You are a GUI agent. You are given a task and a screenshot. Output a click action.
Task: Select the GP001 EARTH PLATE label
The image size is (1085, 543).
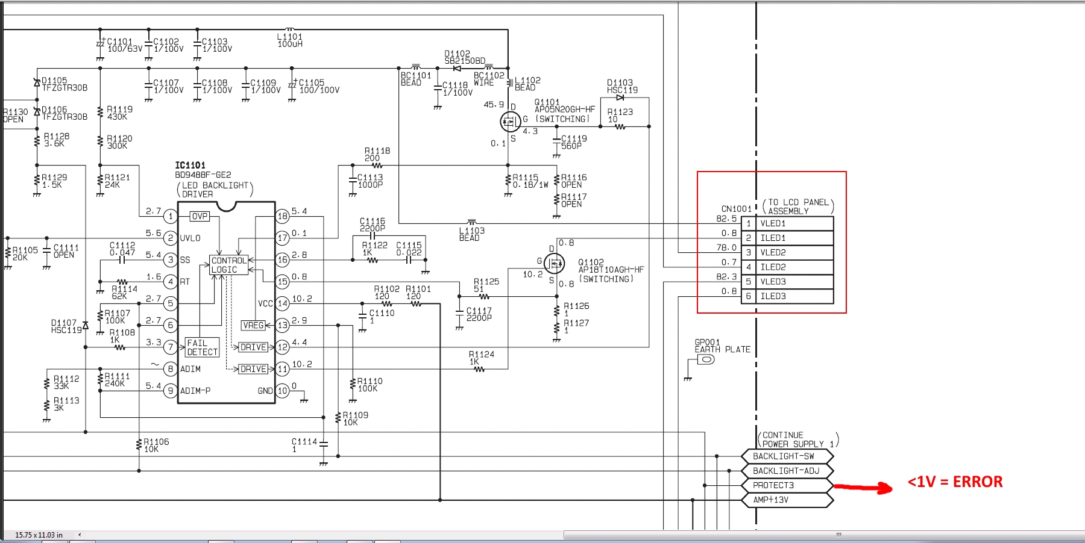pos(722,346)
